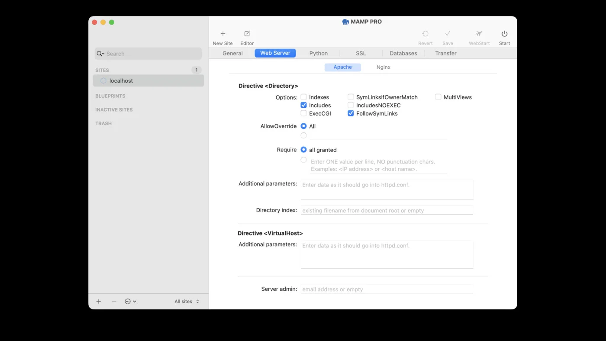606x341 pixels.
Task: Enable the ExecCGI option checkbox
Action: [304, 113]
